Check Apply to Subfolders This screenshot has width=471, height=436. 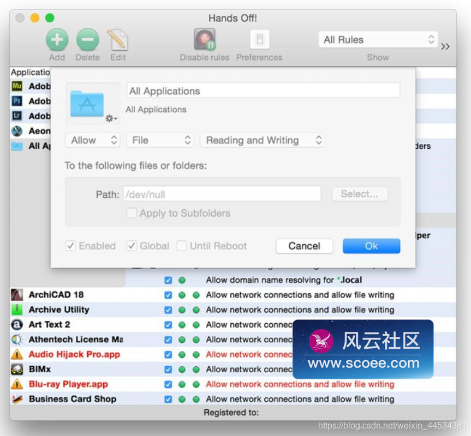point(132,213)
